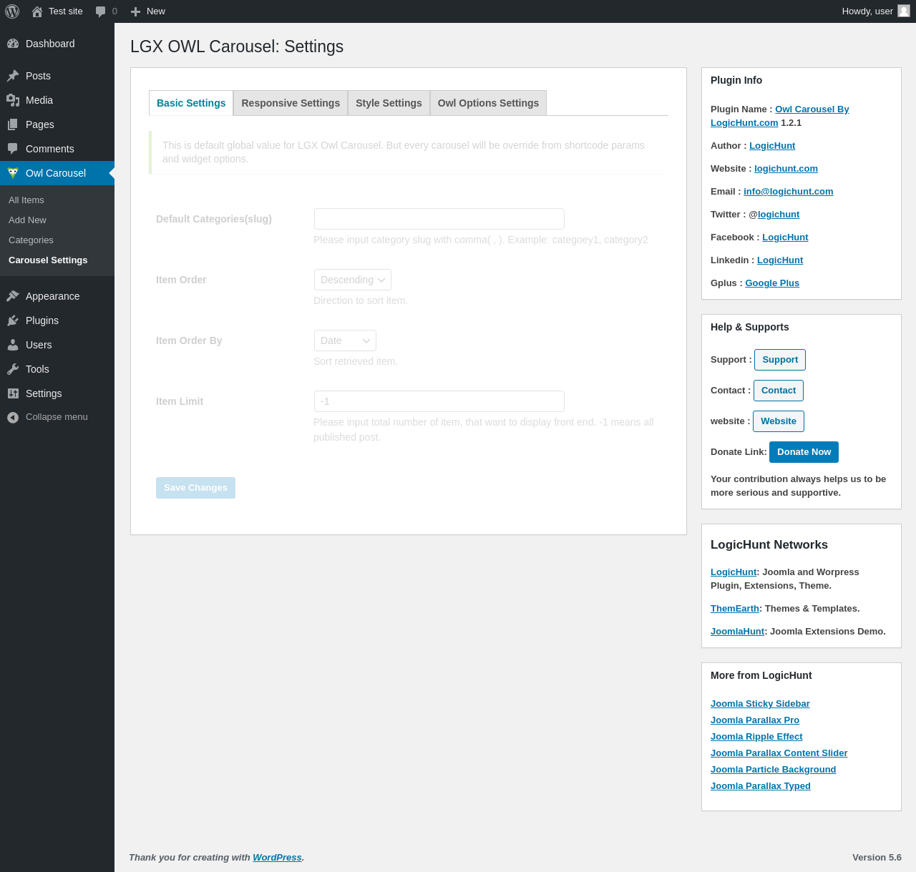Click the Posts pushpin icon

13,76
